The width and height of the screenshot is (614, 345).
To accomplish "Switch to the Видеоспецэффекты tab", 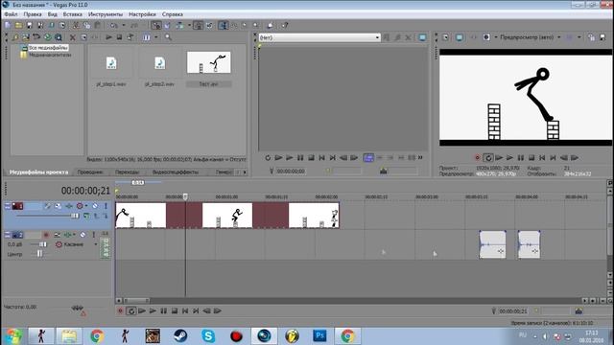I will coord(176,172).
